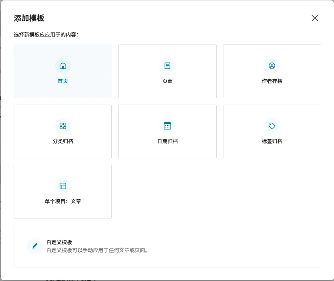Click the author avatar icon above 作者存档
This screenshot has width=334, height=281.
[x=272, y=66]
